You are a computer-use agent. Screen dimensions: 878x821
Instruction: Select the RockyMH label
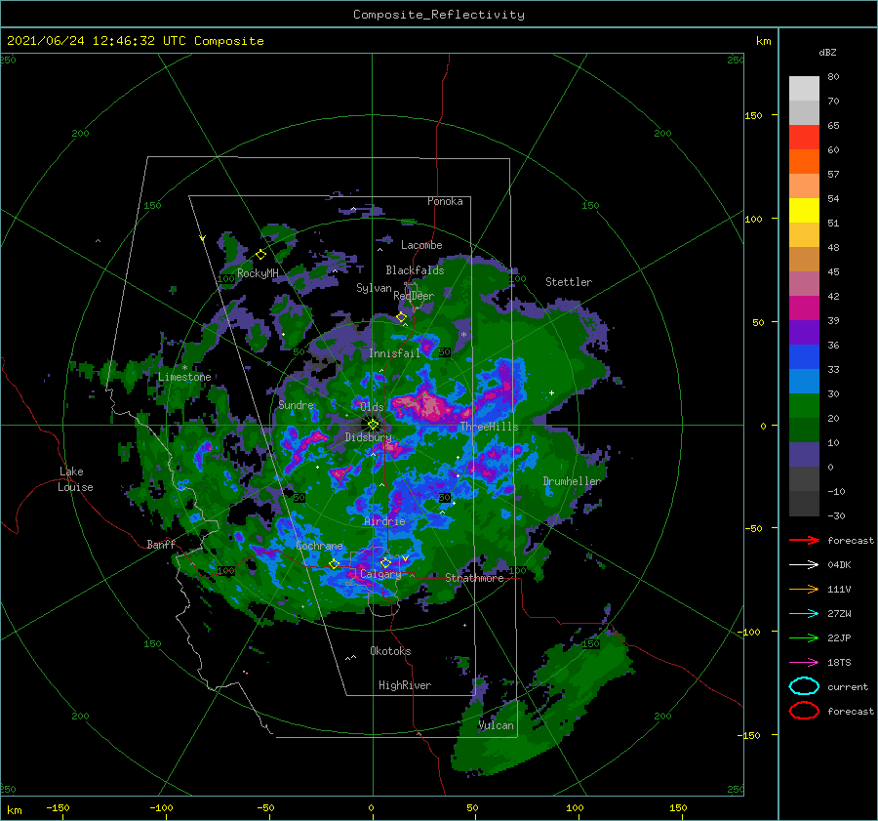(x=258, y=273)
